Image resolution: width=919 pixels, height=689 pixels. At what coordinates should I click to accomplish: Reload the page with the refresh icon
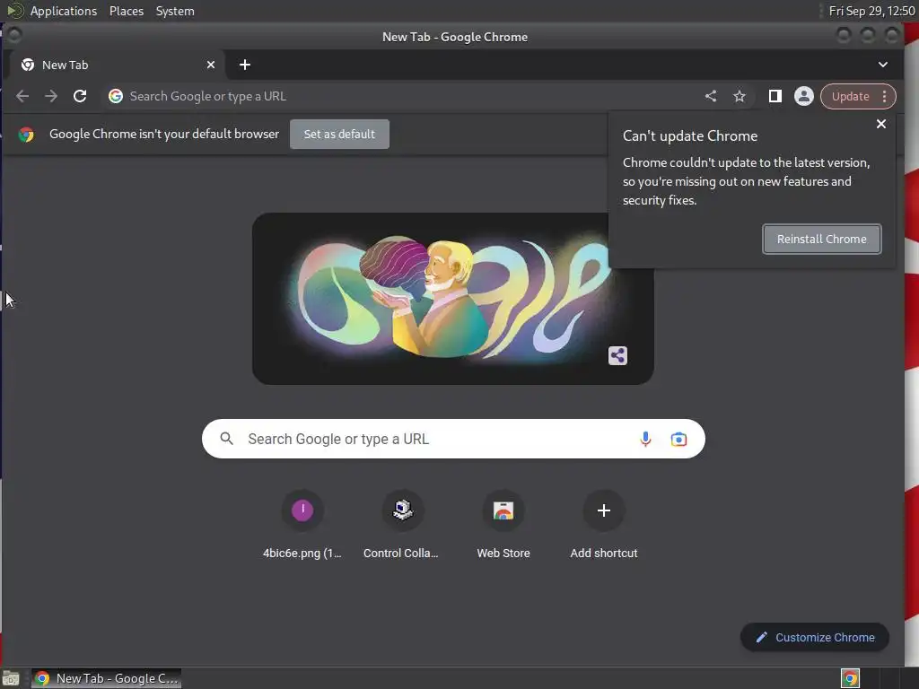pyautogui.click(x=80, y=96)
